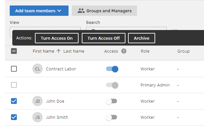Click the Access info exclamation icon
This screenshot has height=132, width=204.
click(124, 51)
